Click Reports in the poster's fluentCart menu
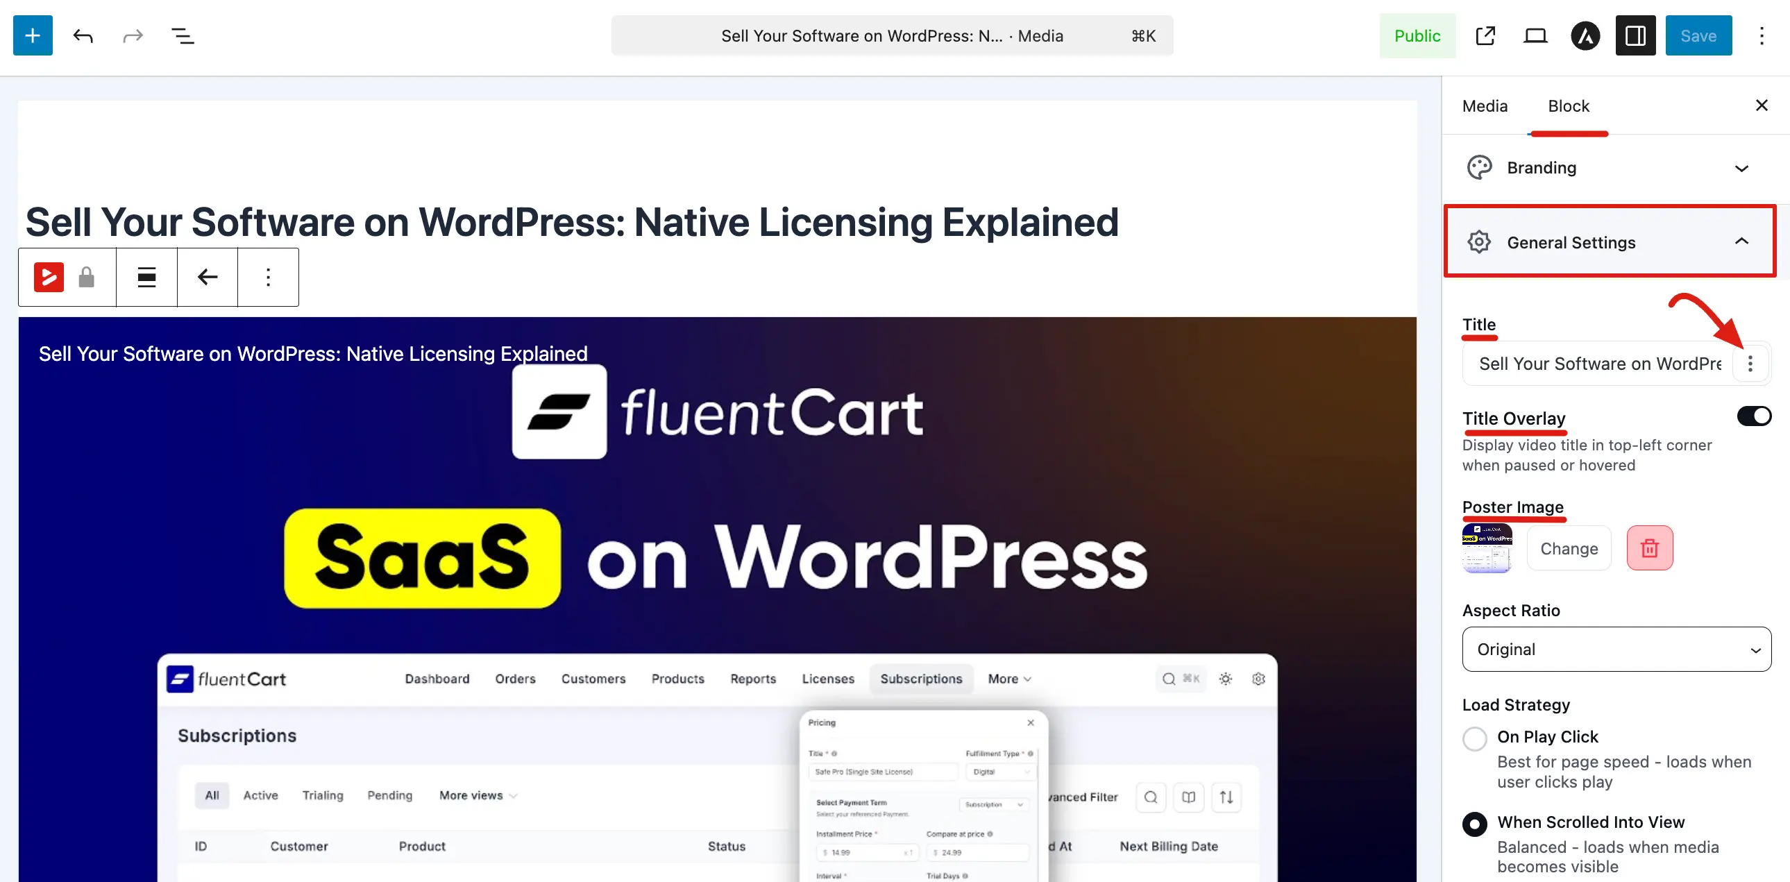 click(753, 679)
